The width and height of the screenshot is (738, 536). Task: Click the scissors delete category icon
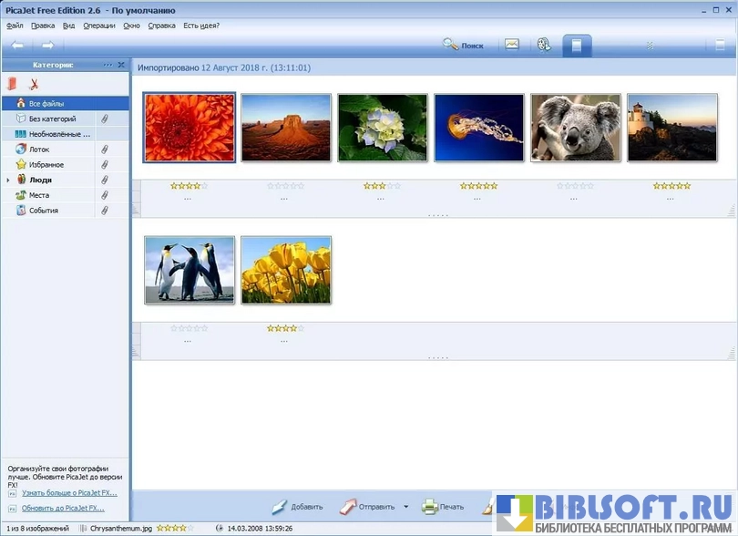(x=34, y=85)
